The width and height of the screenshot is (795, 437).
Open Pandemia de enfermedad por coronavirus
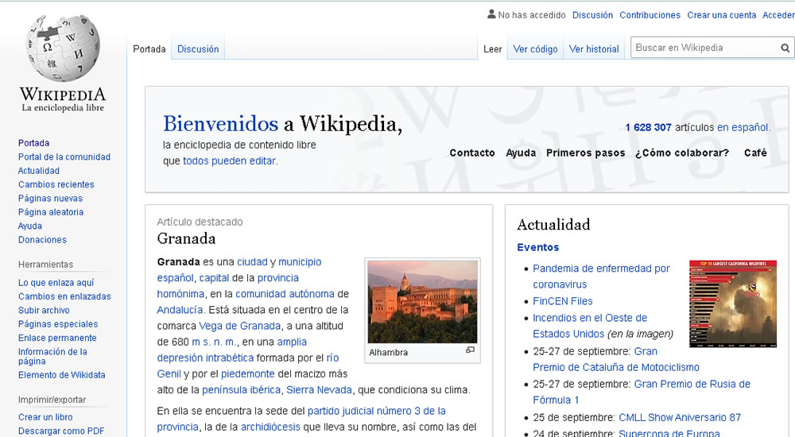tap(601, 277)
